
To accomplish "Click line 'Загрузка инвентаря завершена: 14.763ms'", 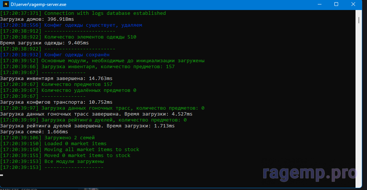I will point(56,79).
